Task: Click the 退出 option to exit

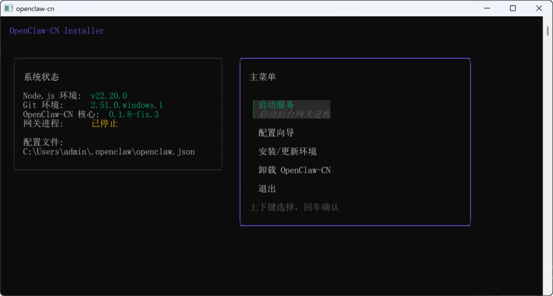Action: (266, 189)
